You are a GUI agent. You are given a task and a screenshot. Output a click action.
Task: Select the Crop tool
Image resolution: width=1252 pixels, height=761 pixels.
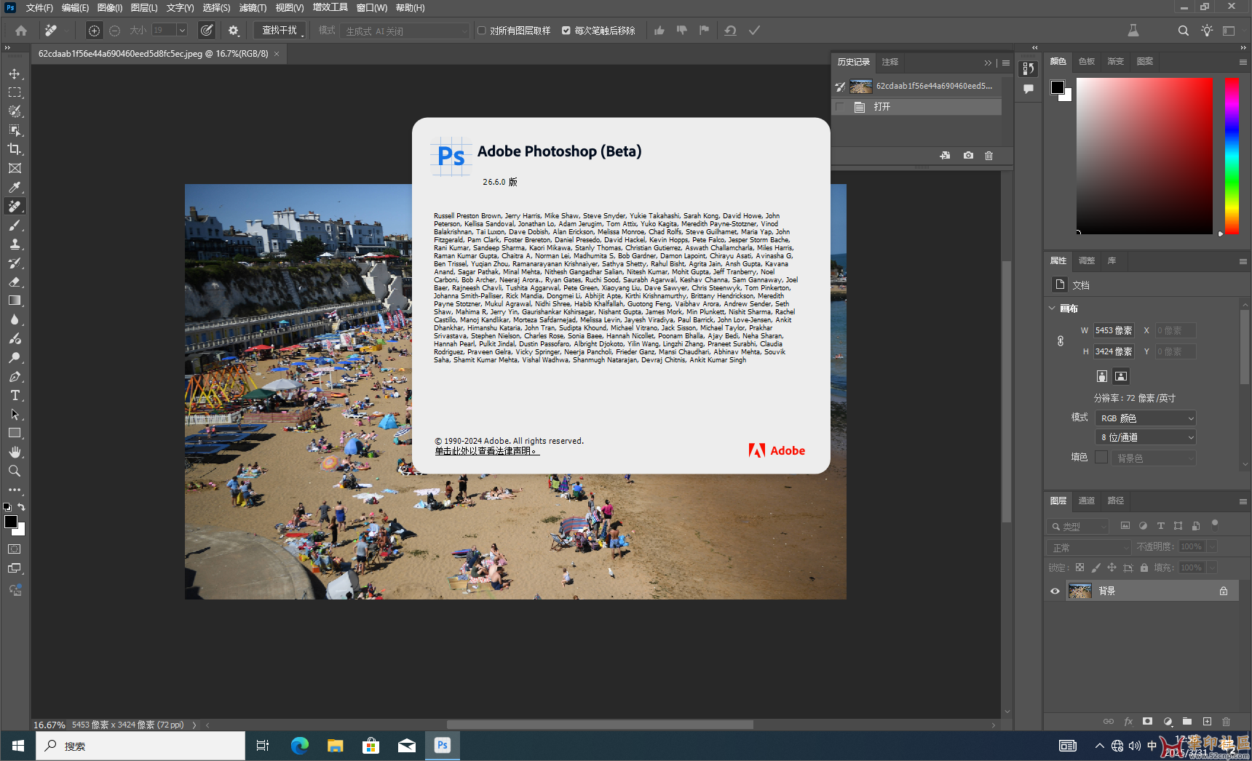coord(15,149)
